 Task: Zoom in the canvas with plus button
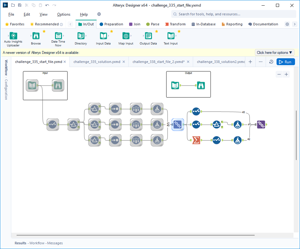(286, 74)
